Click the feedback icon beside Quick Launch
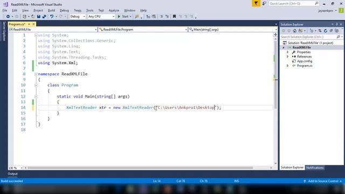 [264, 3]
